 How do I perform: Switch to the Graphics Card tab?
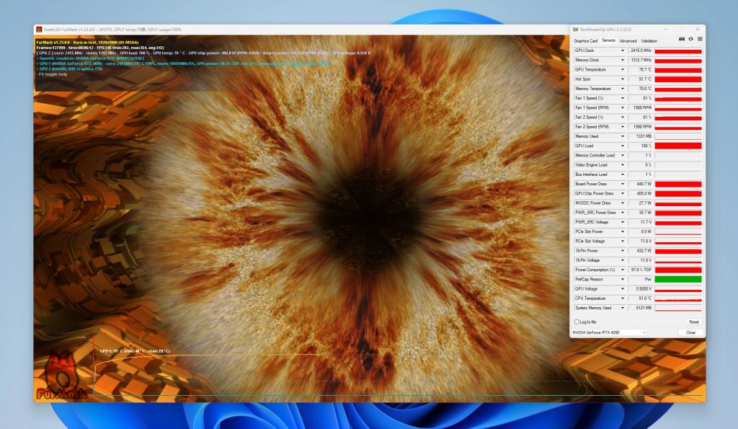point(585,40)
